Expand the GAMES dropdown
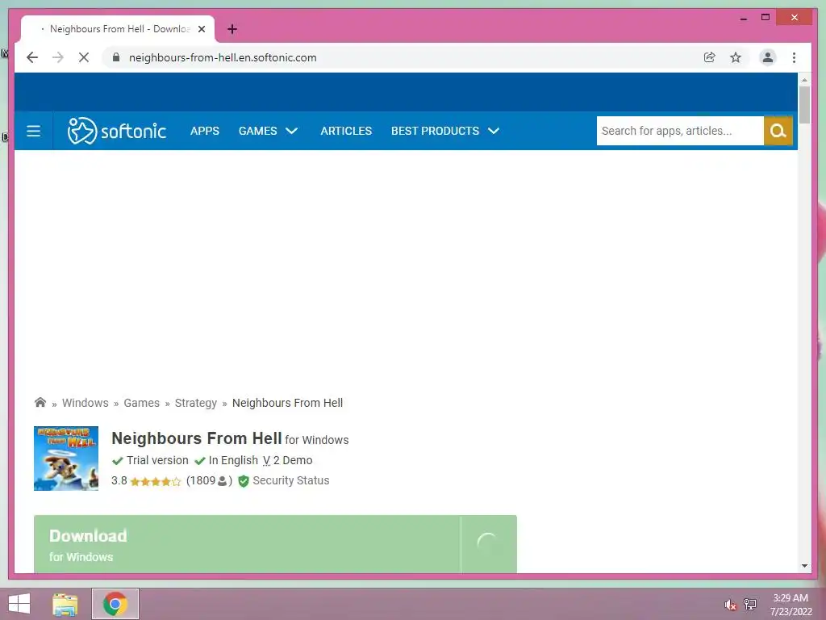The image size is (826, 620). (x=268, y=131)
